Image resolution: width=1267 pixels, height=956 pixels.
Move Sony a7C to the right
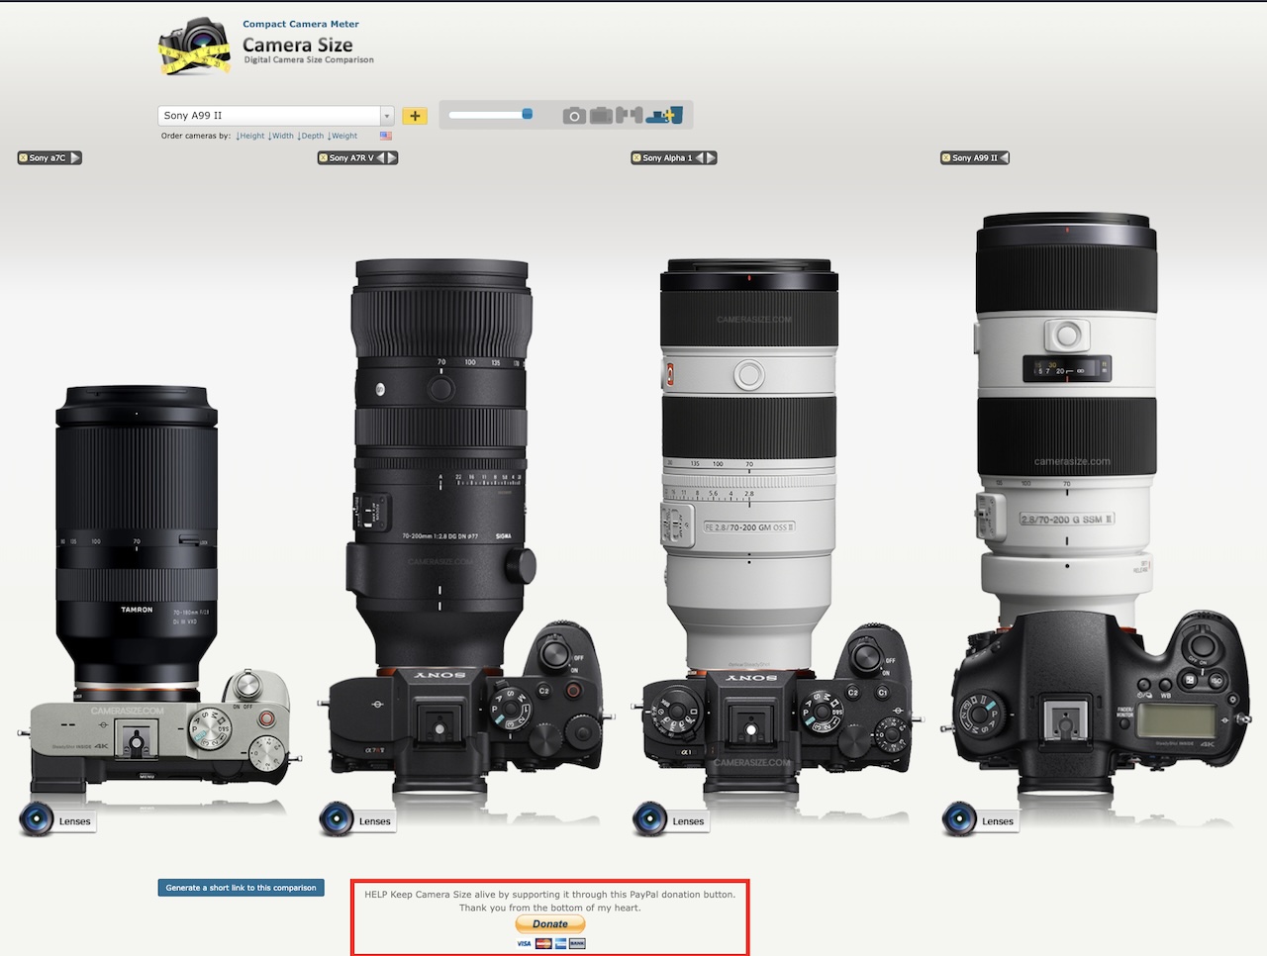tap(75, 157)
